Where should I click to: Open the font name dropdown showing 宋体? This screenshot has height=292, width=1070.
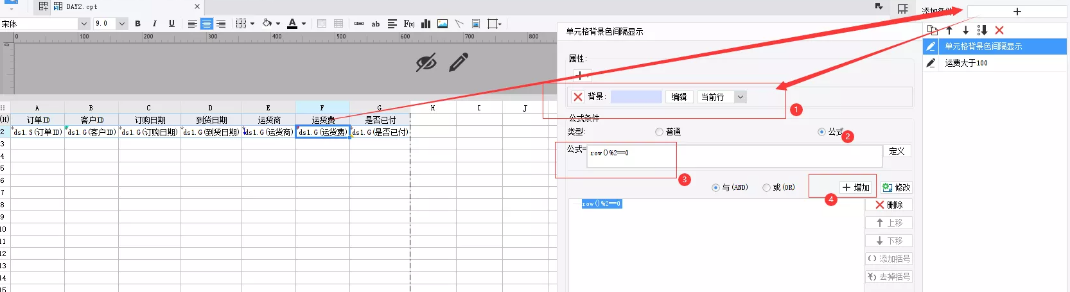tap(83, 24)
